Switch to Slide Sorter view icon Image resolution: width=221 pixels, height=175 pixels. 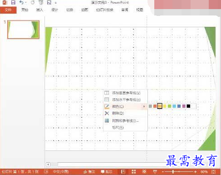134,172
